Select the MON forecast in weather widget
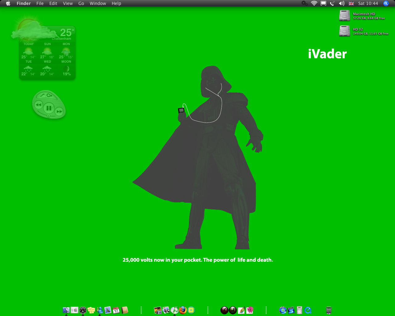The height and width of the screenshot is (316, 395). click(x=66, y=51)
